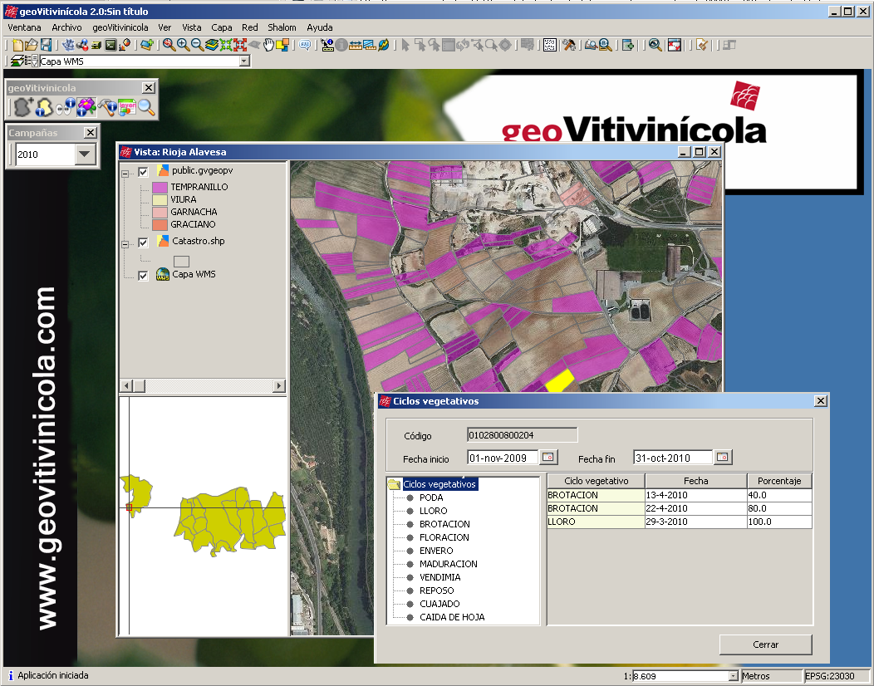Screen dimensions: 874x686
Task: Click the Cerrar button
Action: point(765,644)
